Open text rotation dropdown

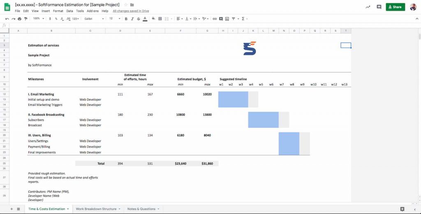click(x=205, y=19)
